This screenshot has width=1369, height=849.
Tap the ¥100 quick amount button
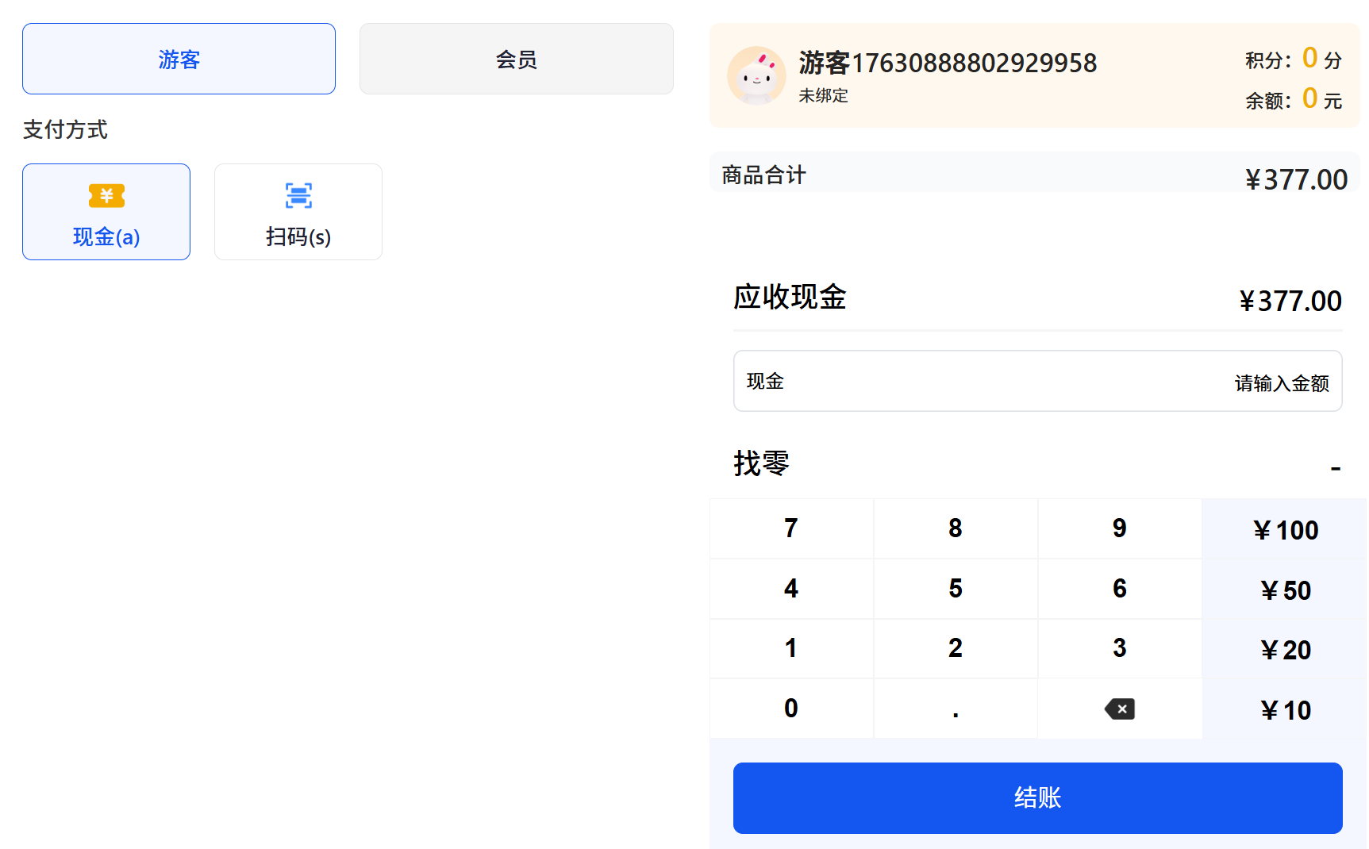tap(1285, 529)
